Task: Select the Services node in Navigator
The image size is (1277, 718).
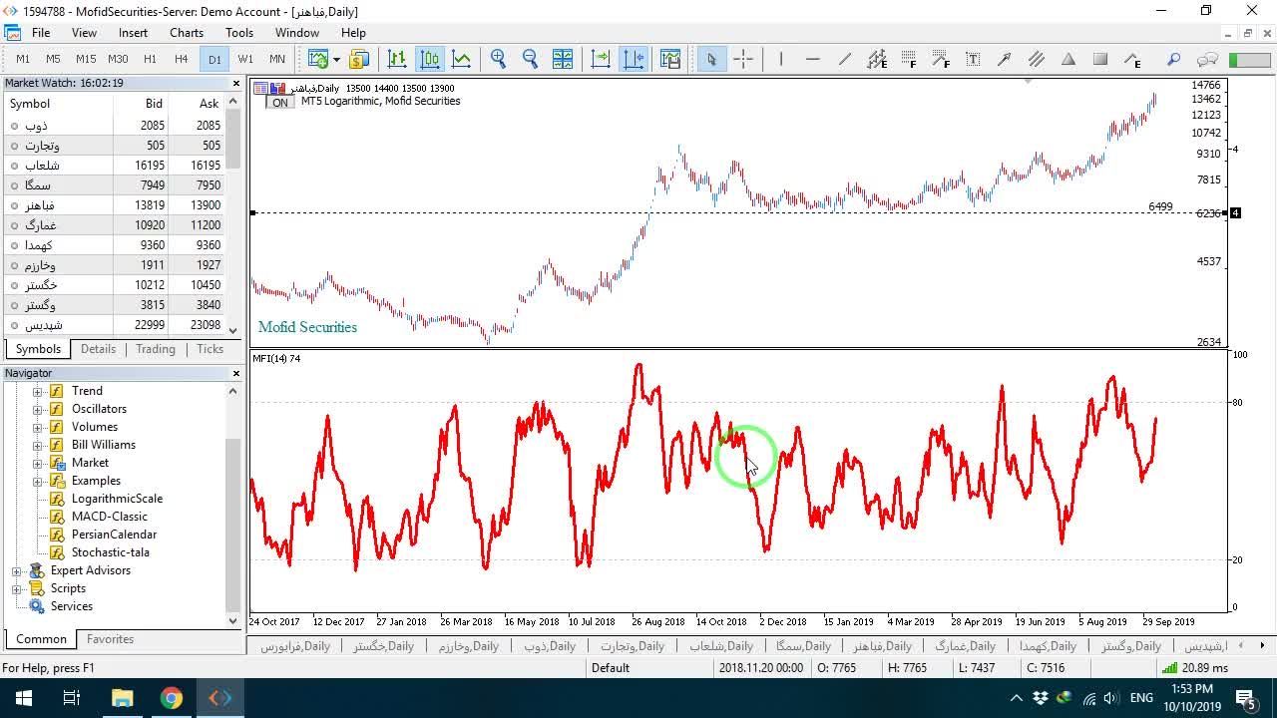Action: click(x=71, y=606)
